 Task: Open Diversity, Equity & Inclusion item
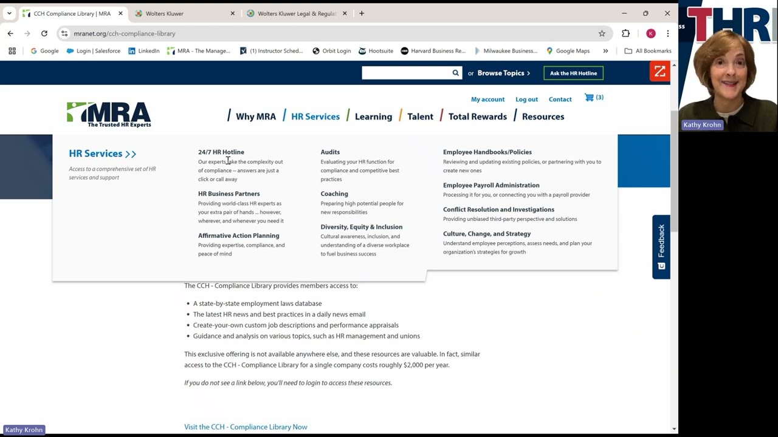pyautogui.click(x=362, y=227)
